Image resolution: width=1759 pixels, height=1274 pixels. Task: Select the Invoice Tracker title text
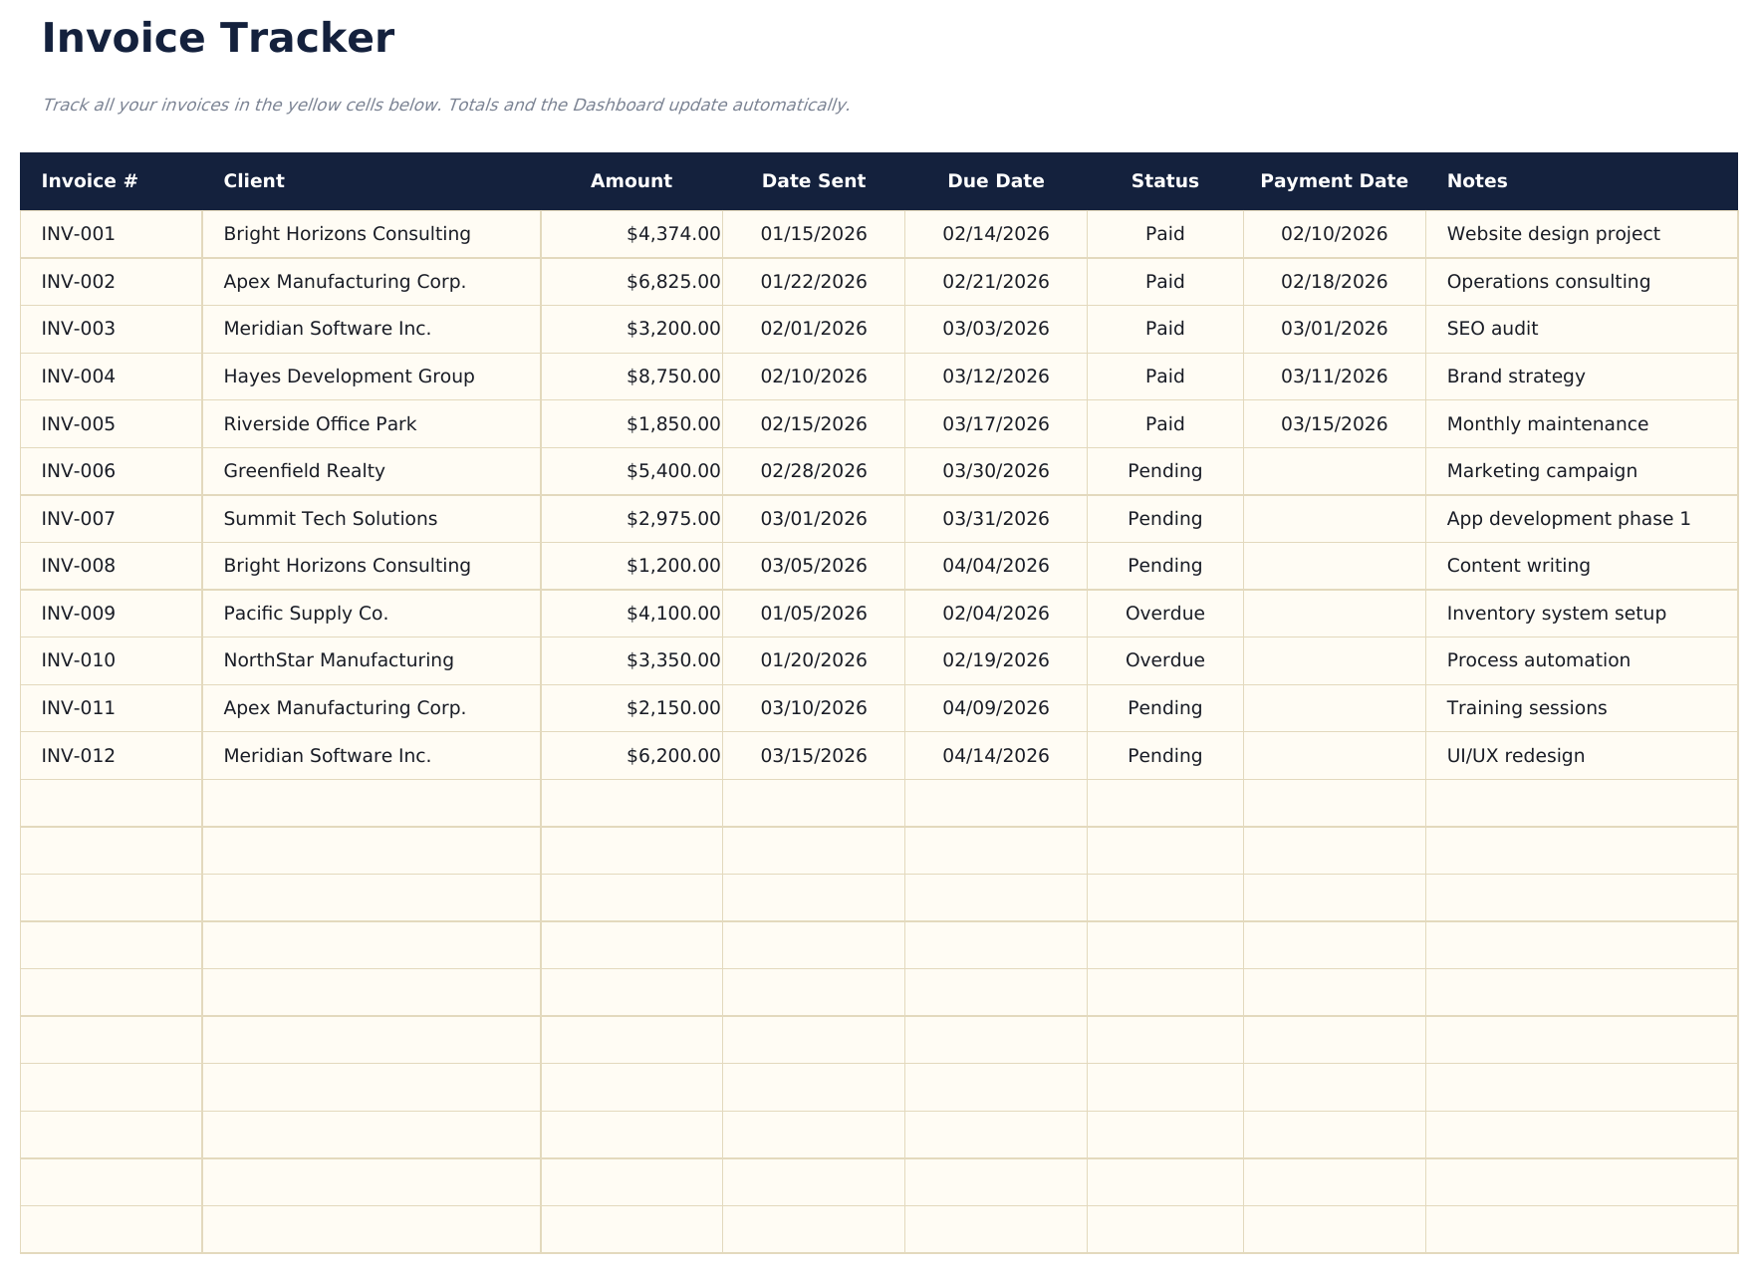pos(217,39)
